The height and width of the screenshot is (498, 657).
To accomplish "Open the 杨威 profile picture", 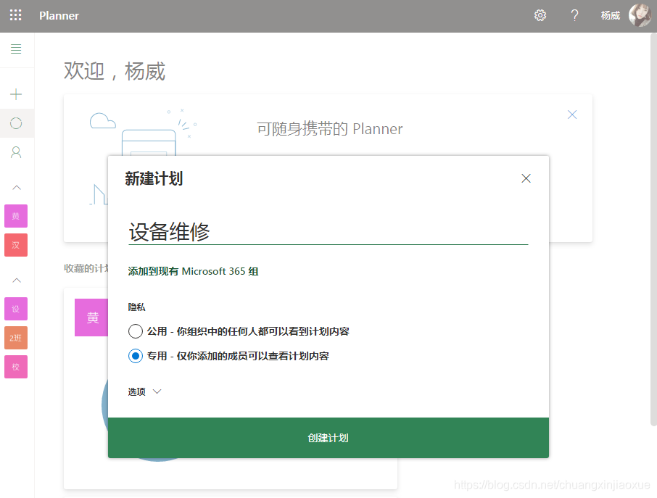I will pos(640,15).
